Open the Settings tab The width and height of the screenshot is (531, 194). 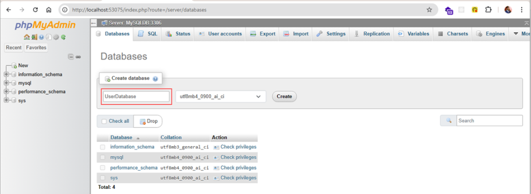click(331, 34)
